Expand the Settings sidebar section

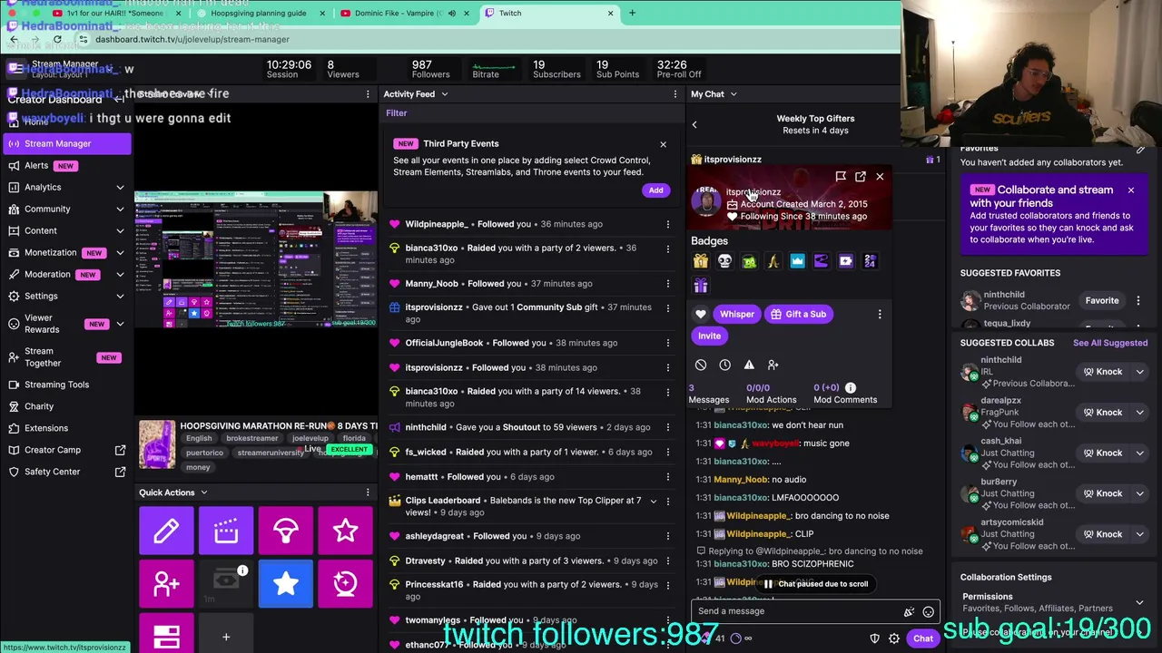[120, 296]
